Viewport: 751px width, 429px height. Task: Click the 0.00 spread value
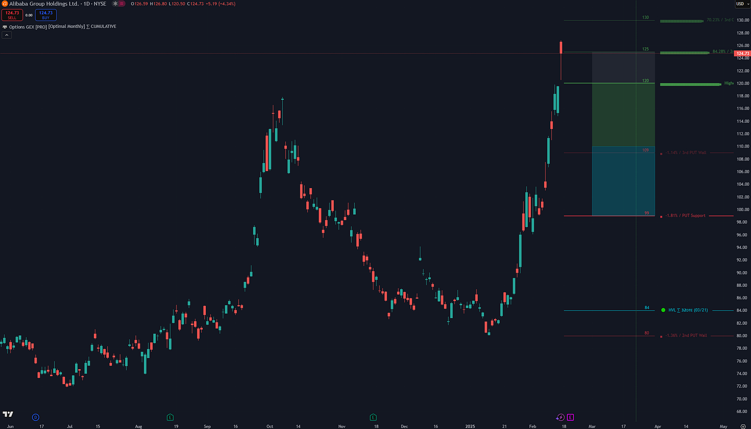tap(29, 15)
